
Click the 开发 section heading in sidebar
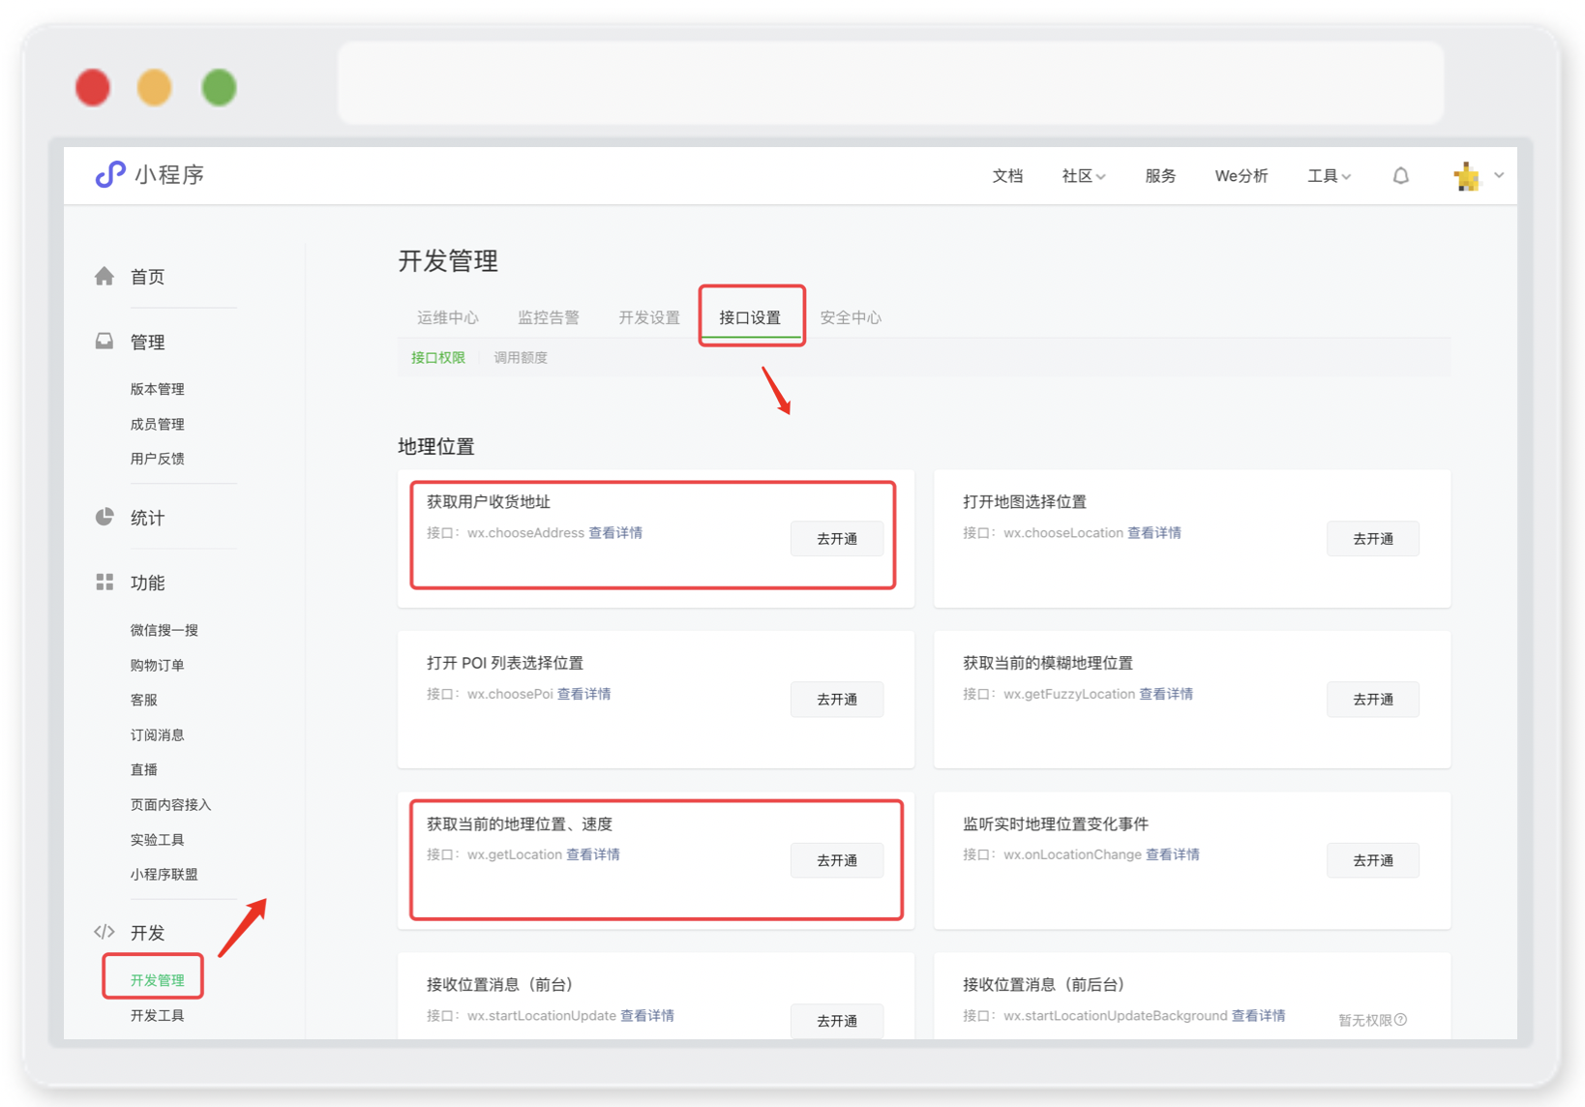click(147, 933)
